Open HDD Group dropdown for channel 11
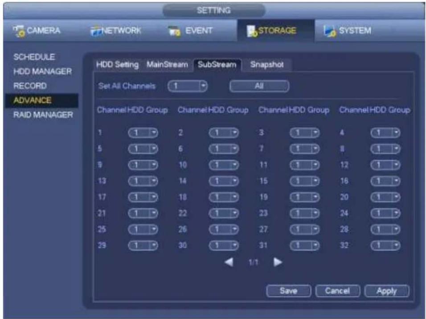 [304, 165]
